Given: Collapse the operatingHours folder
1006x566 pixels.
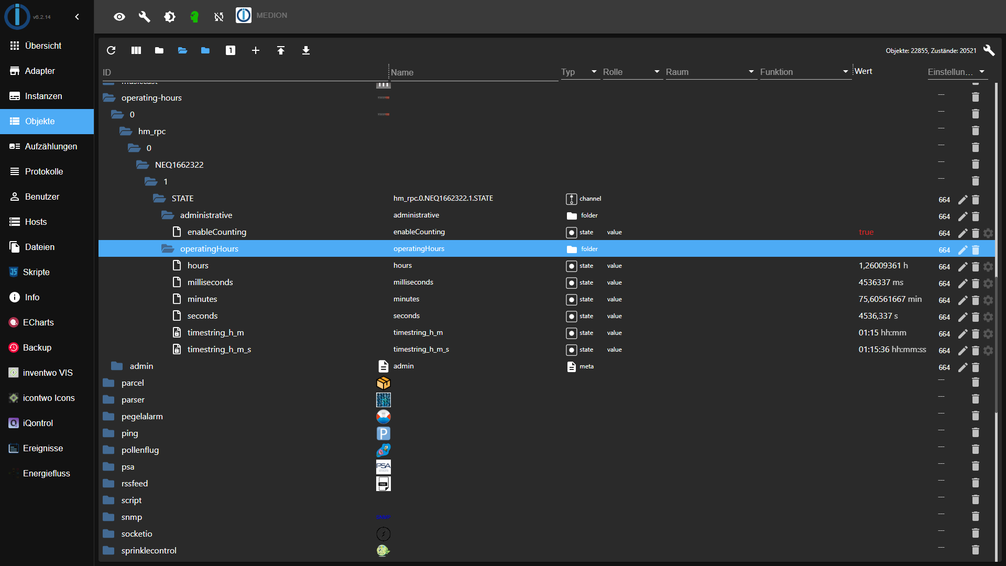Looking at the screenshot, I should coord(168,248).
